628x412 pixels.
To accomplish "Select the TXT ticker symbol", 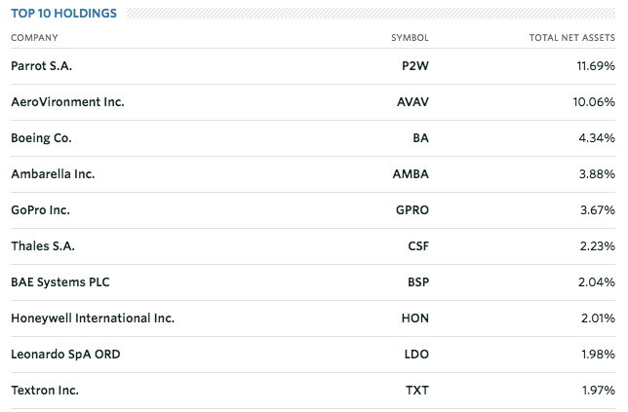I will pyautogui.click(x=417, y=391).
